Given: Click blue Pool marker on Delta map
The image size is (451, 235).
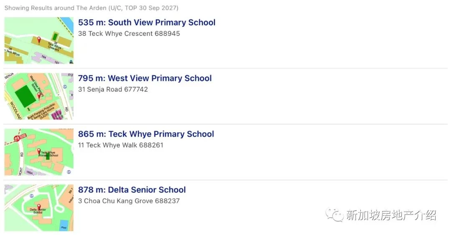Looking at the screenshot, I should [x=64, y=225].
